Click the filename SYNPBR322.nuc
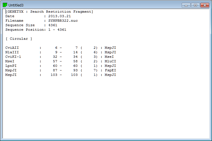212x141 pixels. click(x=63, y=21)
